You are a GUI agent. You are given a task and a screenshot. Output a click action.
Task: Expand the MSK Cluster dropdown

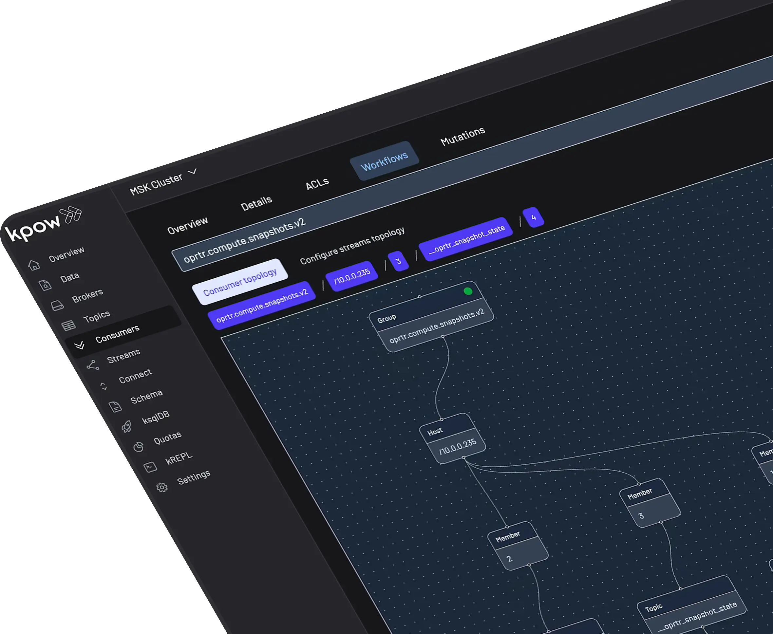tap(193, 171)
